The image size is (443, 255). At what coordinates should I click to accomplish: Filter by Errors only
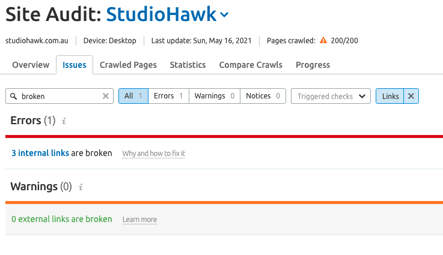(168, 96)
